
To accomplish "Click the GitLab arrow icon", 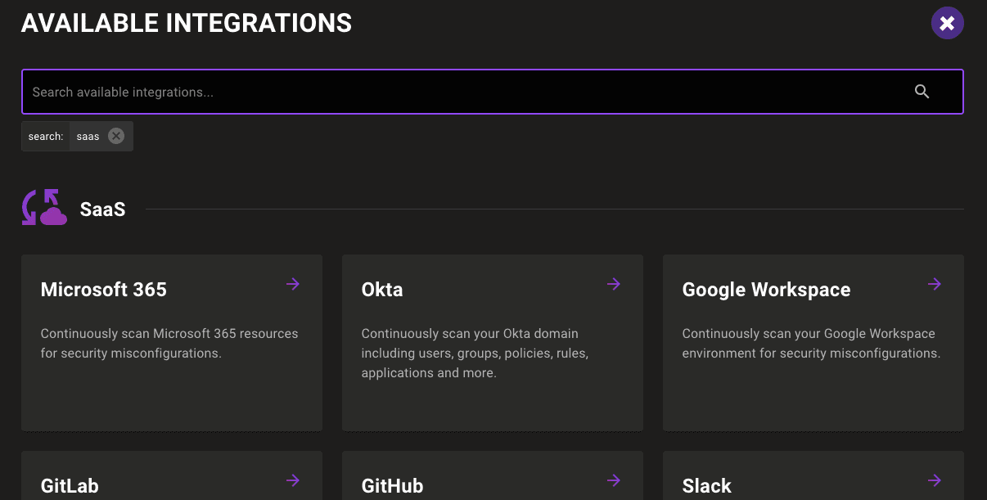I will click(x=292, y=480).
